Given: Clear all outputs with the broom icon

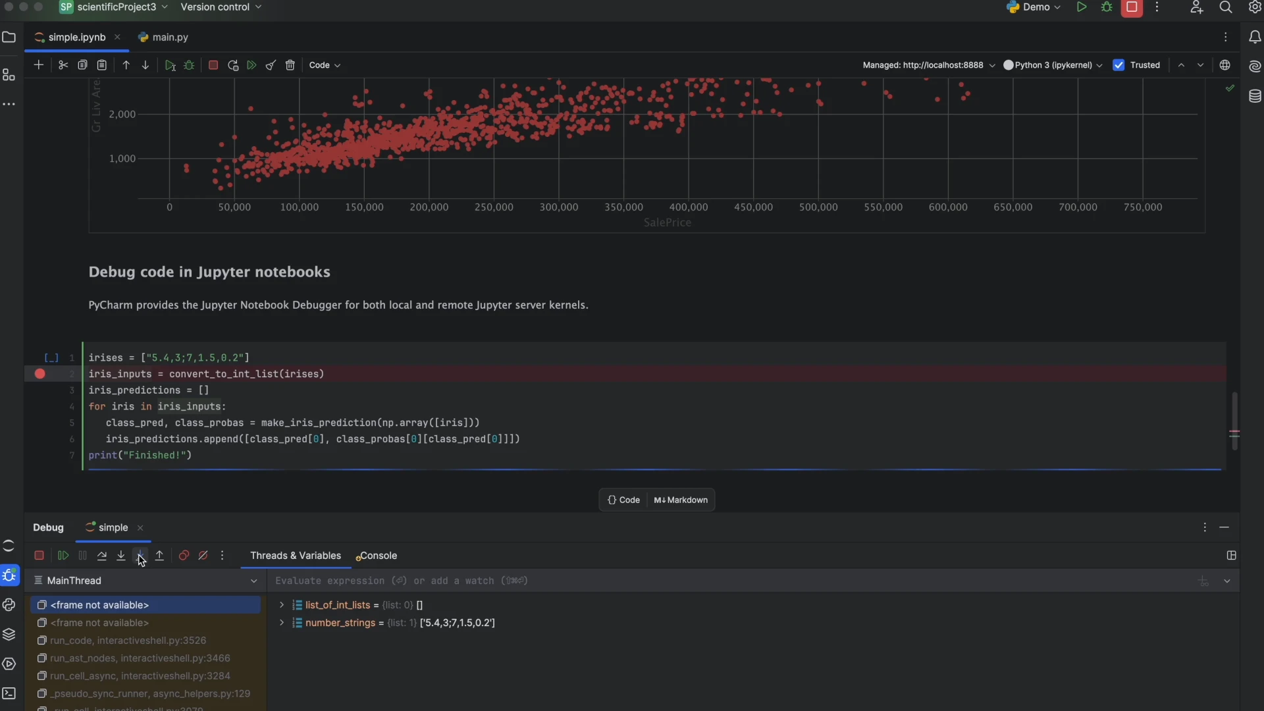Looking at the screenshot, I should (x=271, y=65).
